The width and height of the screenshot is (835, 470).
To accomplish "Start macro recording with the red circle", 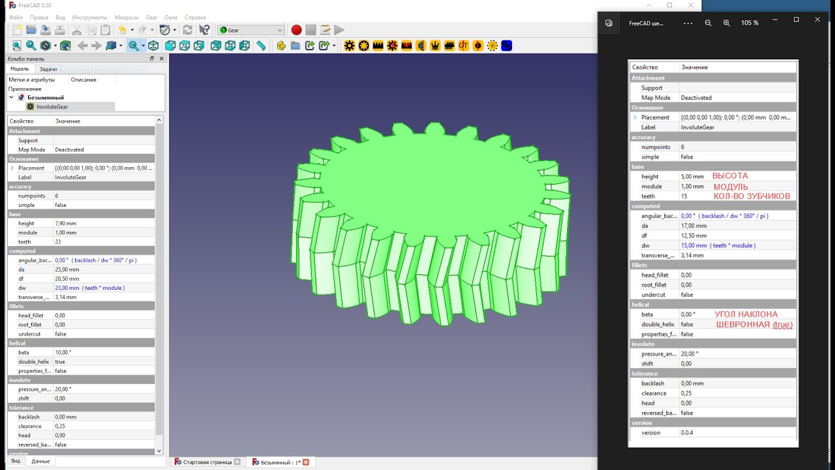I will coord(296,30).
